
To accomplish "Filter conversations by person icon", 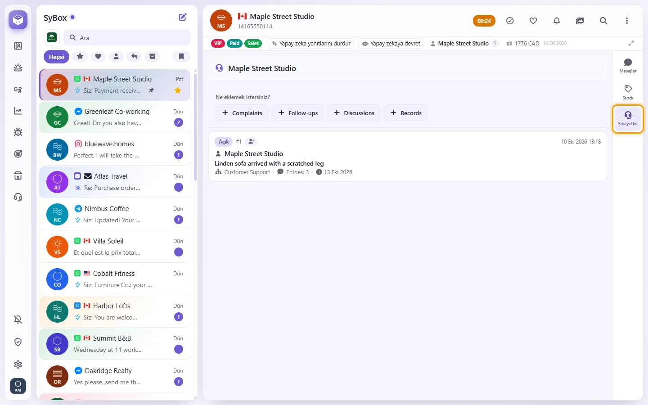I will [x=116, y=56].
